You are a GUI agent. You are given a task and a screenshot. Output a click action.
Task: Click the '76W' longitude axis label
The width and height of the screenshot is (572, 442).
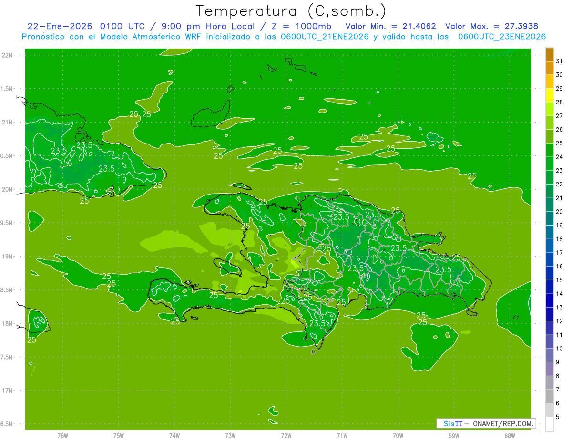pyautogui.click(x=62, y=435)
